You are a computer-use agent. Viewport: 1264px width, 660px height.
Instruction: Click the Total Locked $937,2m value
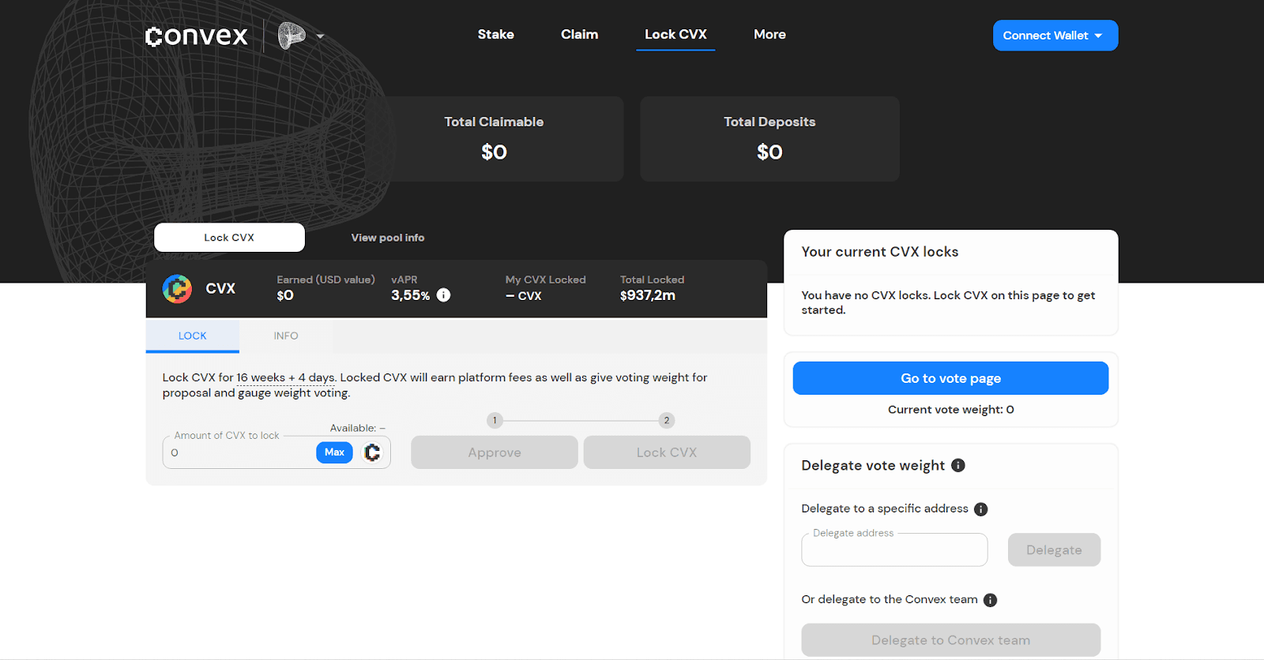(x=648, y=295)
